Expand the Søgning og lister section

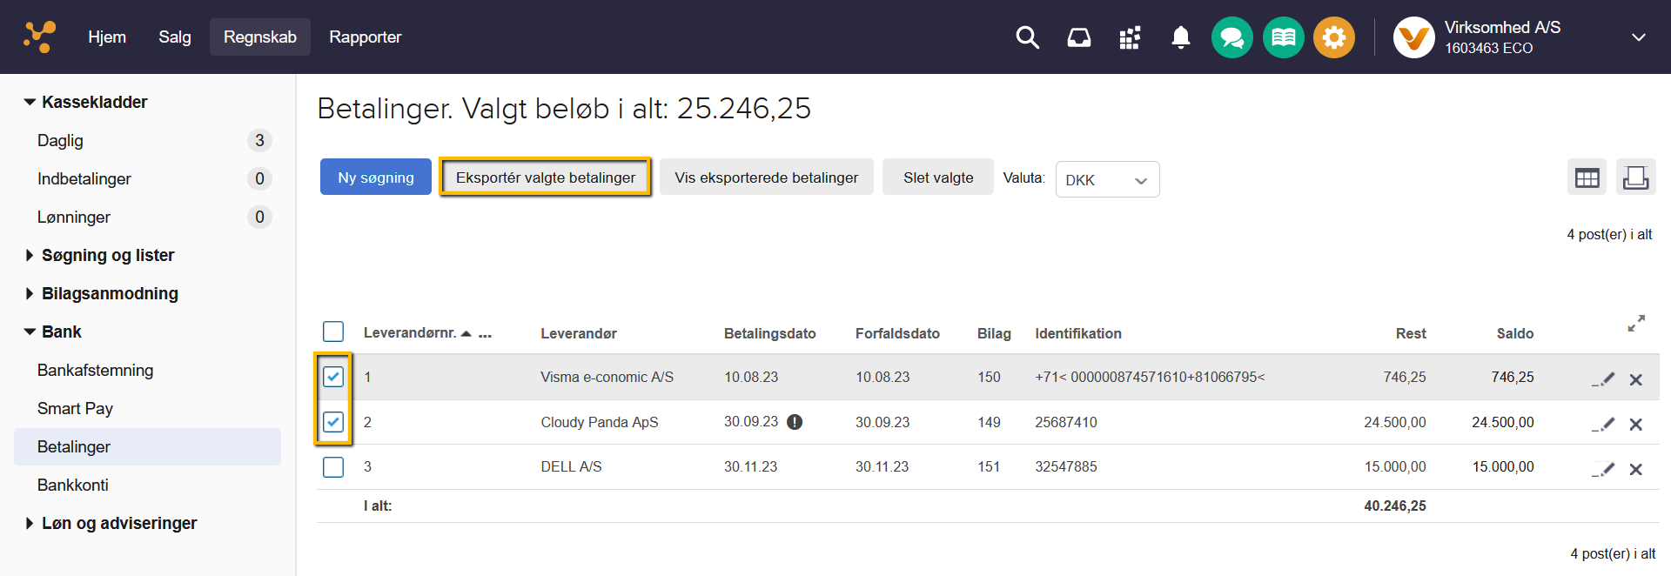pyautogui.click(x=107, y=255)
